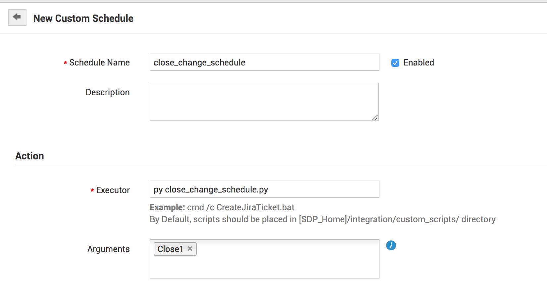Select the Close1 argument tag
The height and width of the screenshot is (295, 547).
(170, 249)
